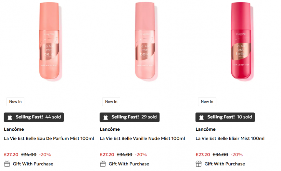This screenshot has height=171, width=281.
Task: Click the shopping bag icon beside 44 sold
Action: [x=10, y=117]
